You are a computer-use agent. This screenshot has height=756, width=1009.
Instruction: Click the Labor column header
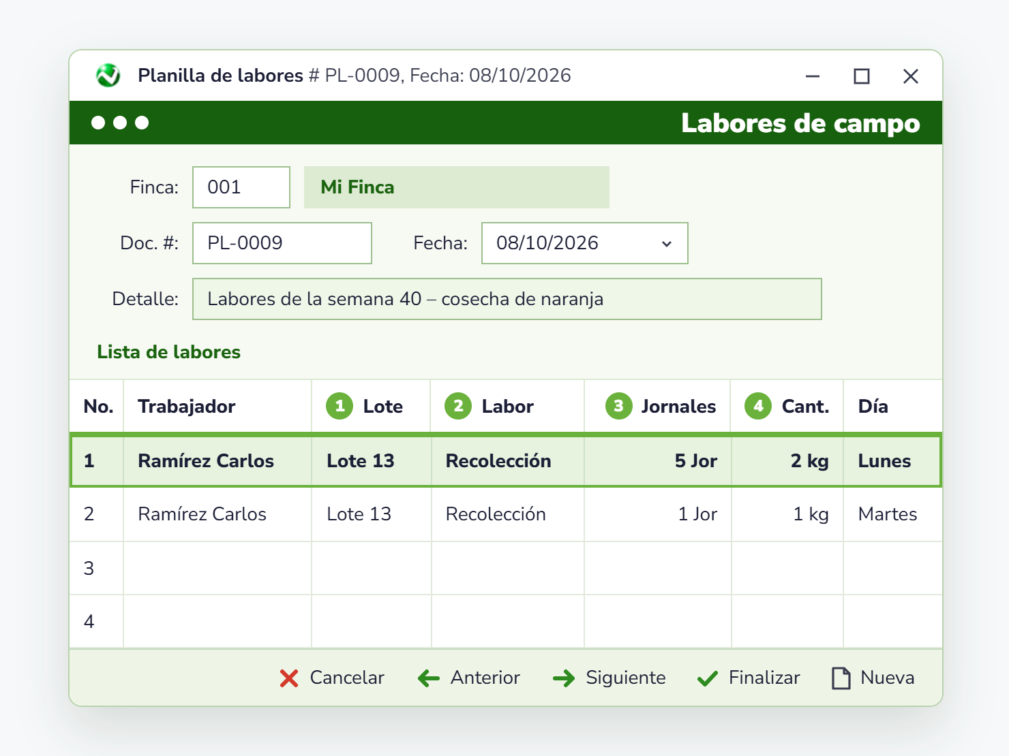[x=507, y=406]
